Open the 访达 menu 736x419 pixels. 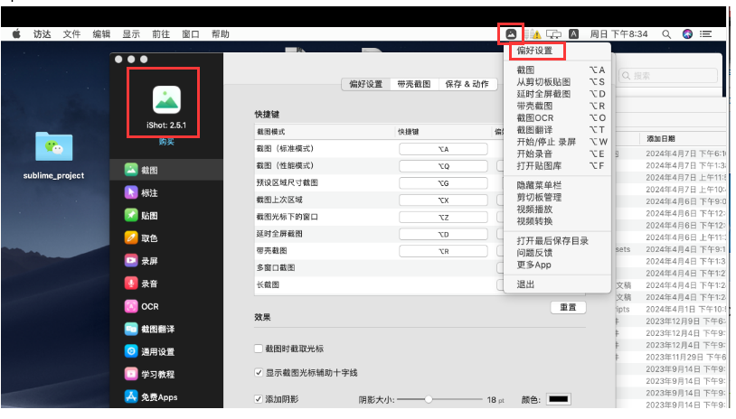(42, 33)
